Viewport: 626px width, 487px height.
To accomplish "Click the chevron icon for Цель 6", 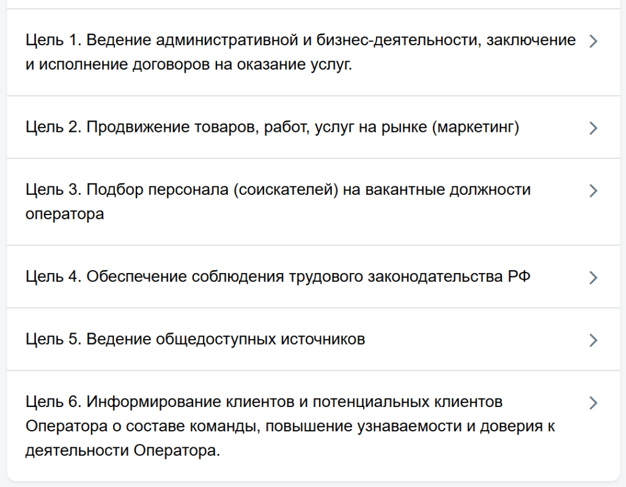I will pyautogui.click(x=592, y=403).
